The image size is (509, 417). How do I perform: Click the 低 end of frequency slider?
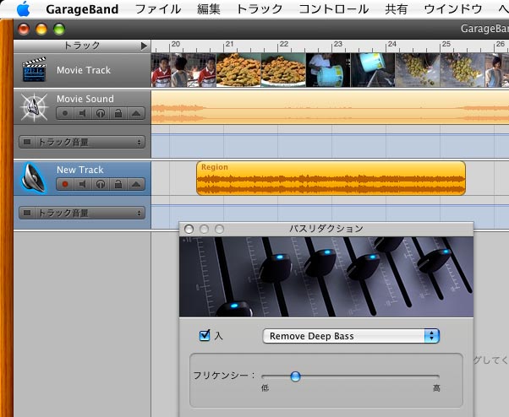[265, 387]
